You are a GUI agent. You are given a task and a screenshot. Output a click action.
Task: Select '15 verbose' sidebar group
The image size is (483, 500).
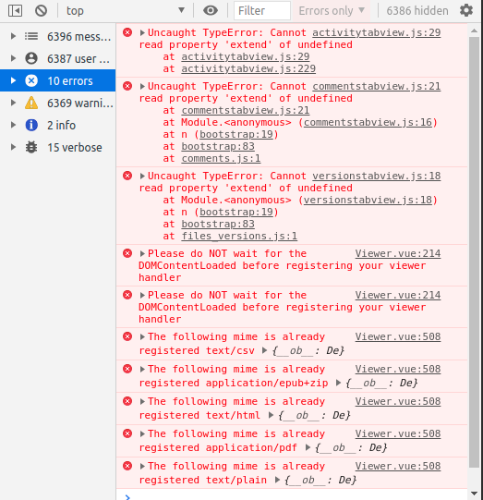(58, 147)
